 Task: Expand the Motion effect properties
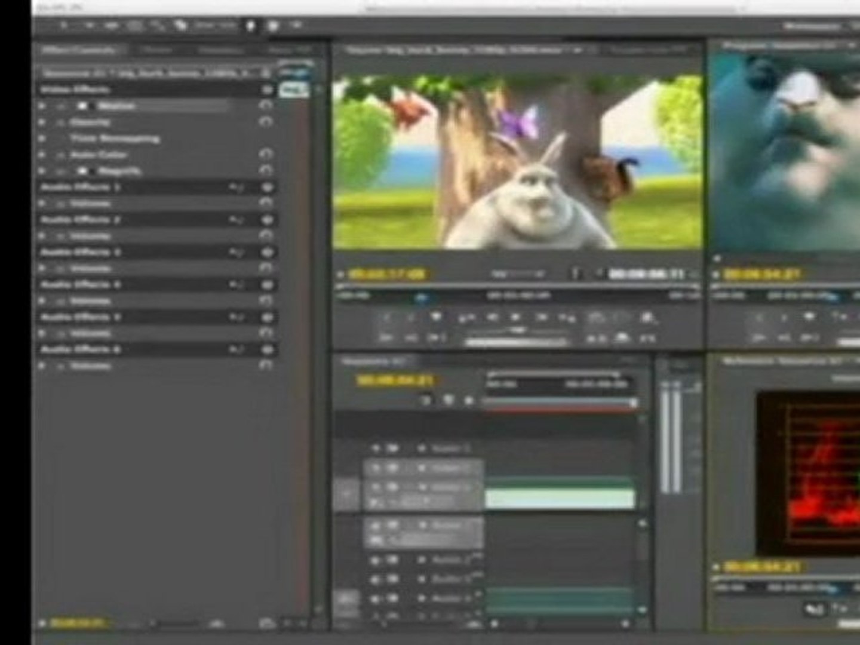pyautogui.click(x=42, y=106)
